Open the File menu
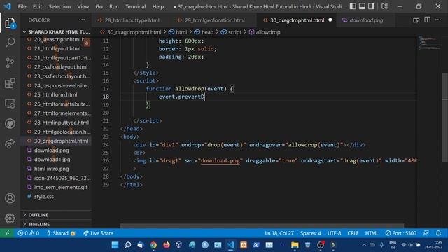448x252 pixels. (22, 6)
